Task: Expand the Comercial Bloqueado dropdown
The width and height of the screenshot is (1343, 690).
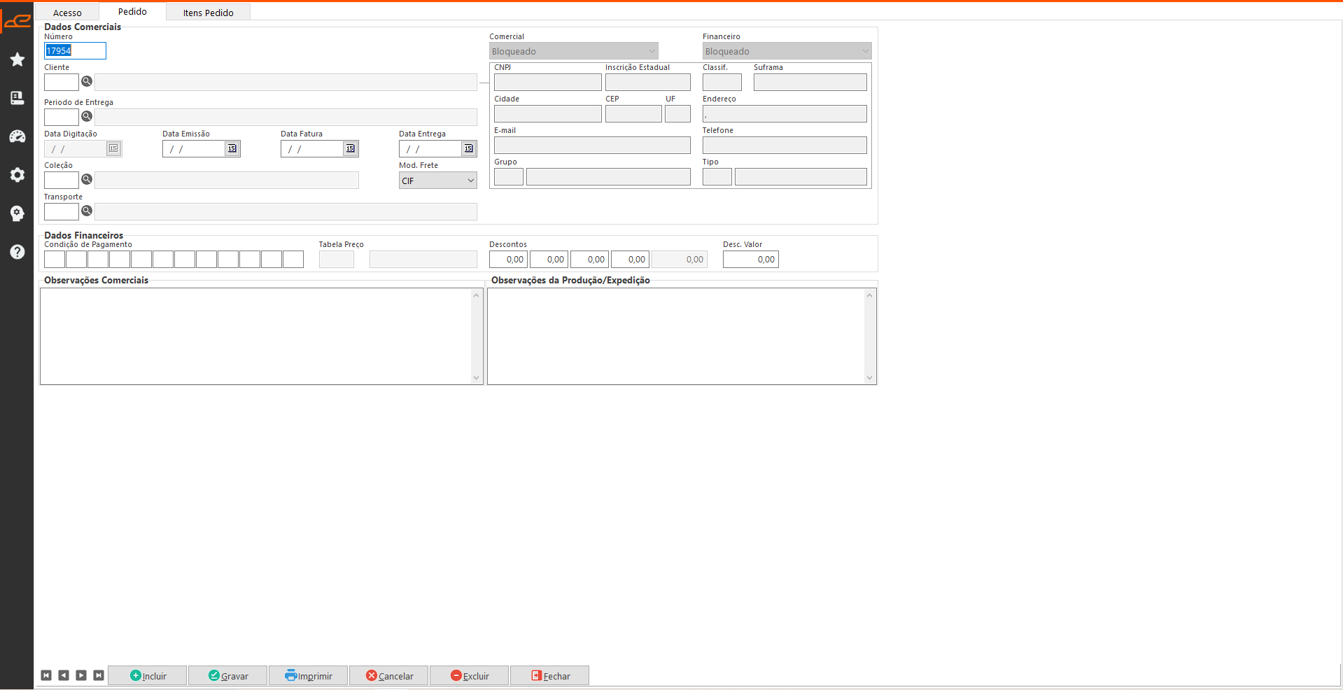Action: coord(652,51)
